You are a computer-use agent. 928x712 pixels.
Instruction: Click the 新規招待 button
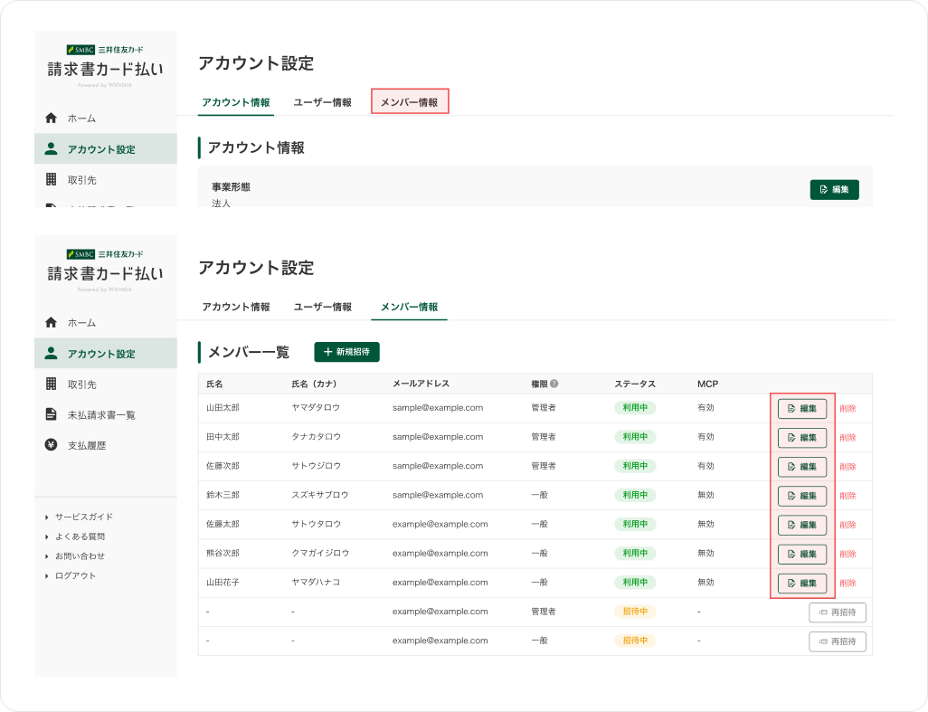tap(346, 352)
